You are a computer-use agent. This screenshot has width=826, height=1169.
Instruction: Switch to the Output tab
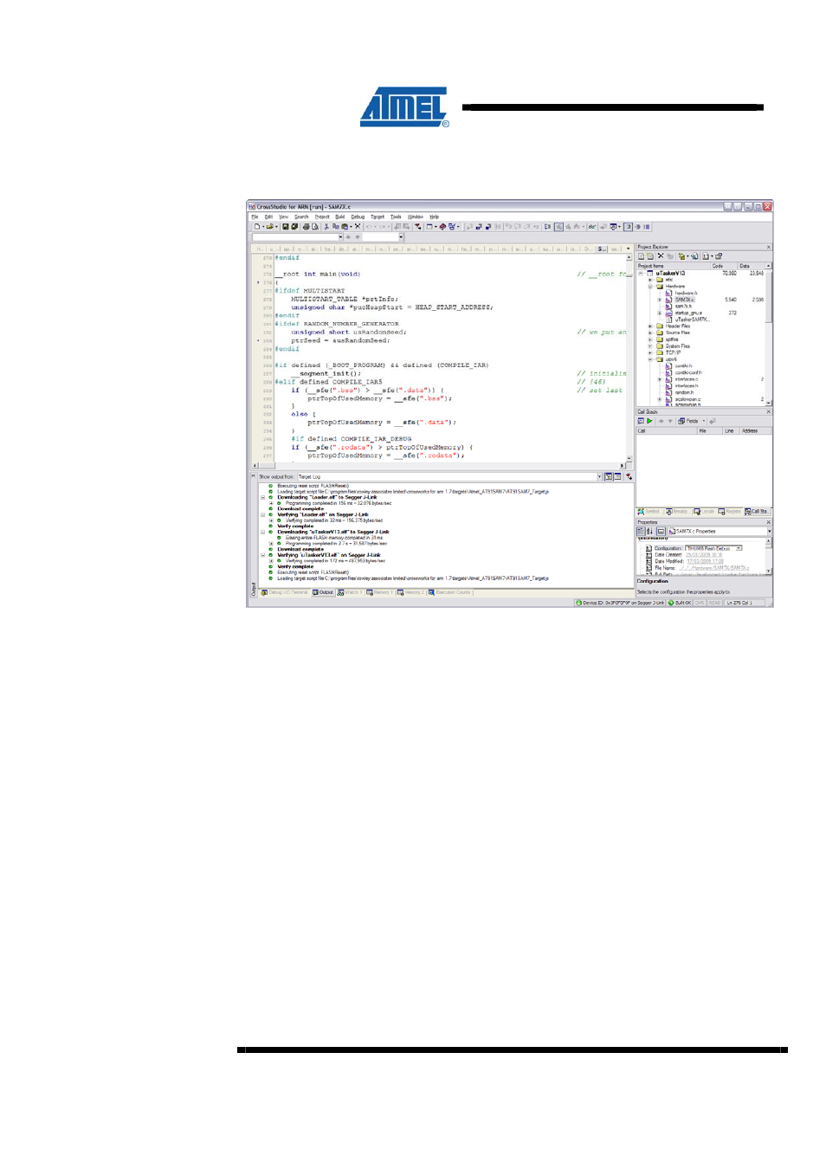[x=323, y=592]
